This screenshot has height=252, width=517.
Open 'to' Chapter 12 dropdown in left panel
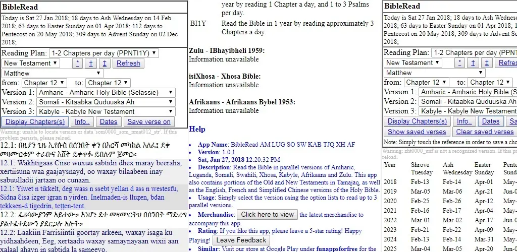pos(108,83)
